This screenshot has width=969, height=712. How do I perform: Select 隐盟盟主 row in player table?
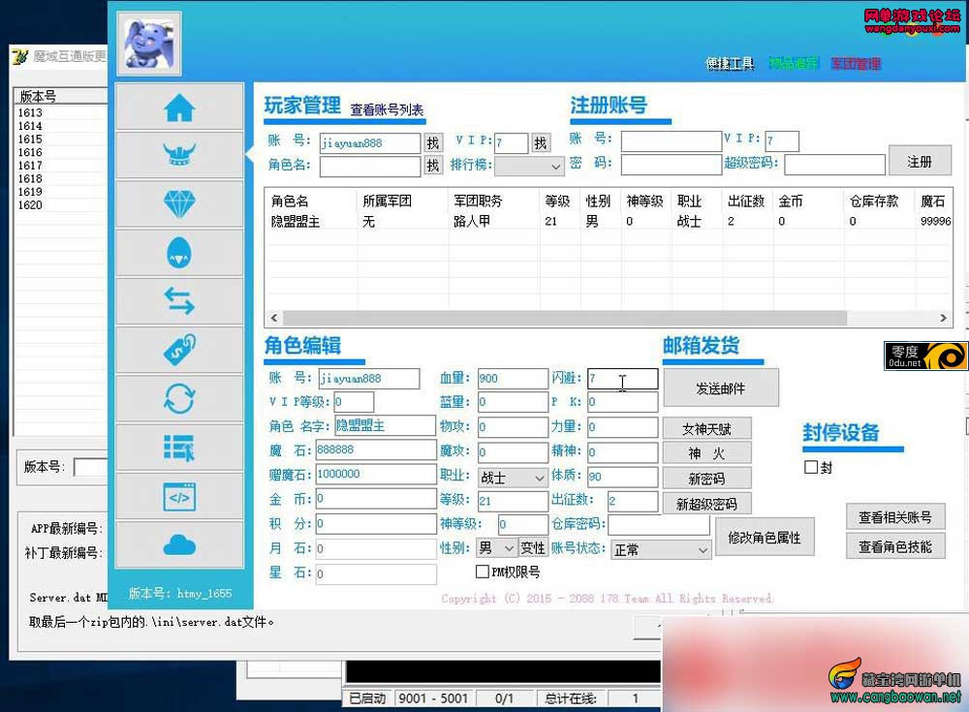[609, 221]
